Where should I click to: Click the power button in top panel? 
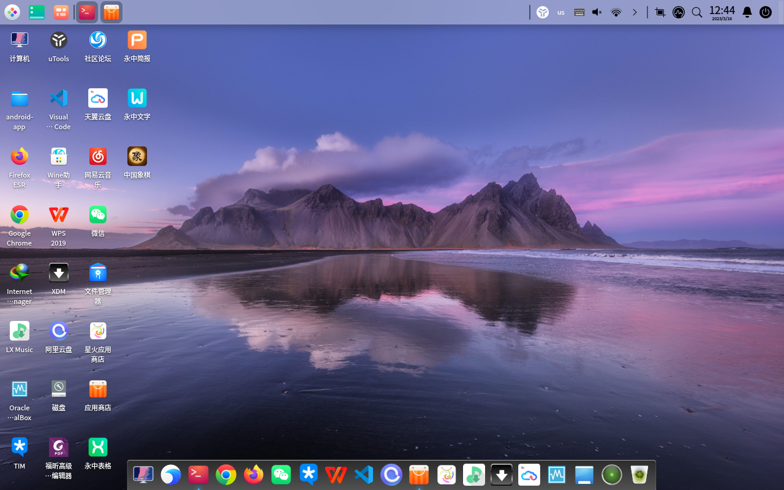(766, 12)
